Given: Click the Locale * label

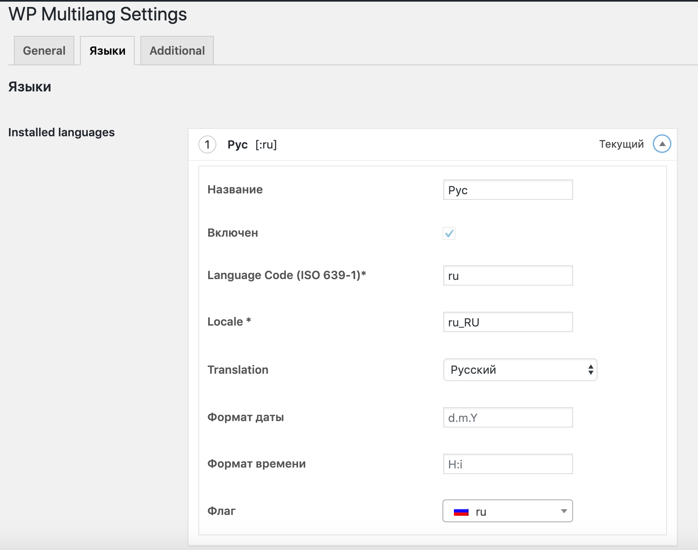Looking at the screenshot, I should pos(229,322).
